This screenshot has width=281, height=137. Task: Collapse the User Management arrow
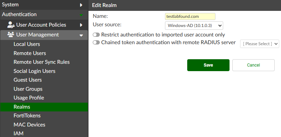(x=81, y=35)
